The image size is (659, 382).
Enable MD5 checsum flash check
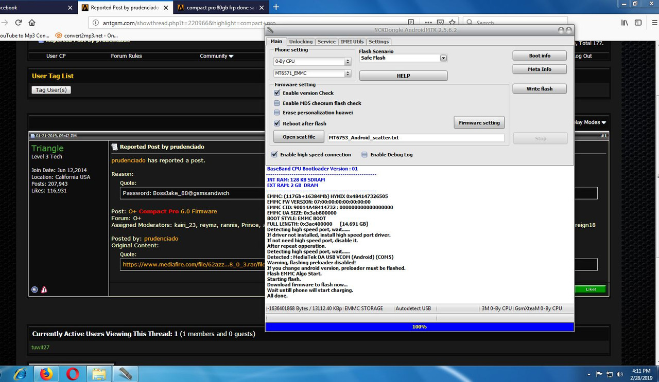pyautogui.click(x=277, y=103)
